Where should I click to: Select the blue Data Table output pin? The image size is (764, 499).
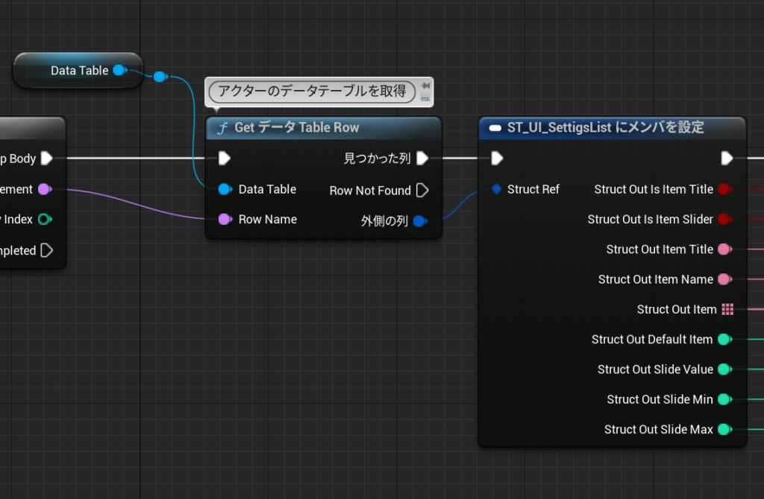(120, 71)
